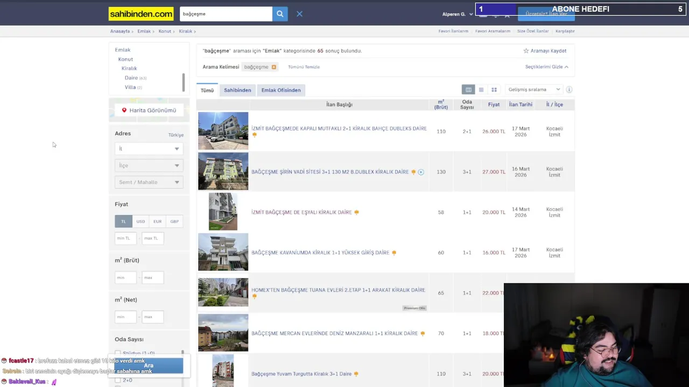Click badge icon on Şirin Vadi Sitesi listing
689x387 pixels.
click(x=413, y=172)
